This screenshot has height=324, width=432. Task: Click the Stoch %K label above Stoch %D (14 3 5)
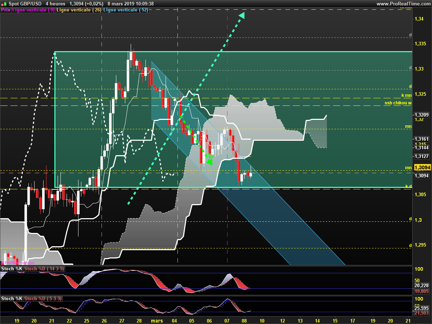click(12, 269)
